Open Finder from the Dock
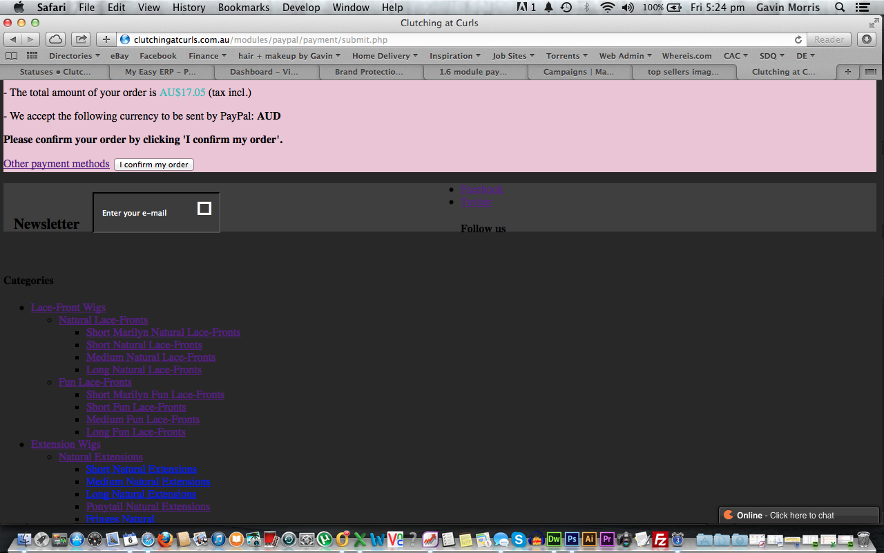884x553 pixels. coord(24,539)
